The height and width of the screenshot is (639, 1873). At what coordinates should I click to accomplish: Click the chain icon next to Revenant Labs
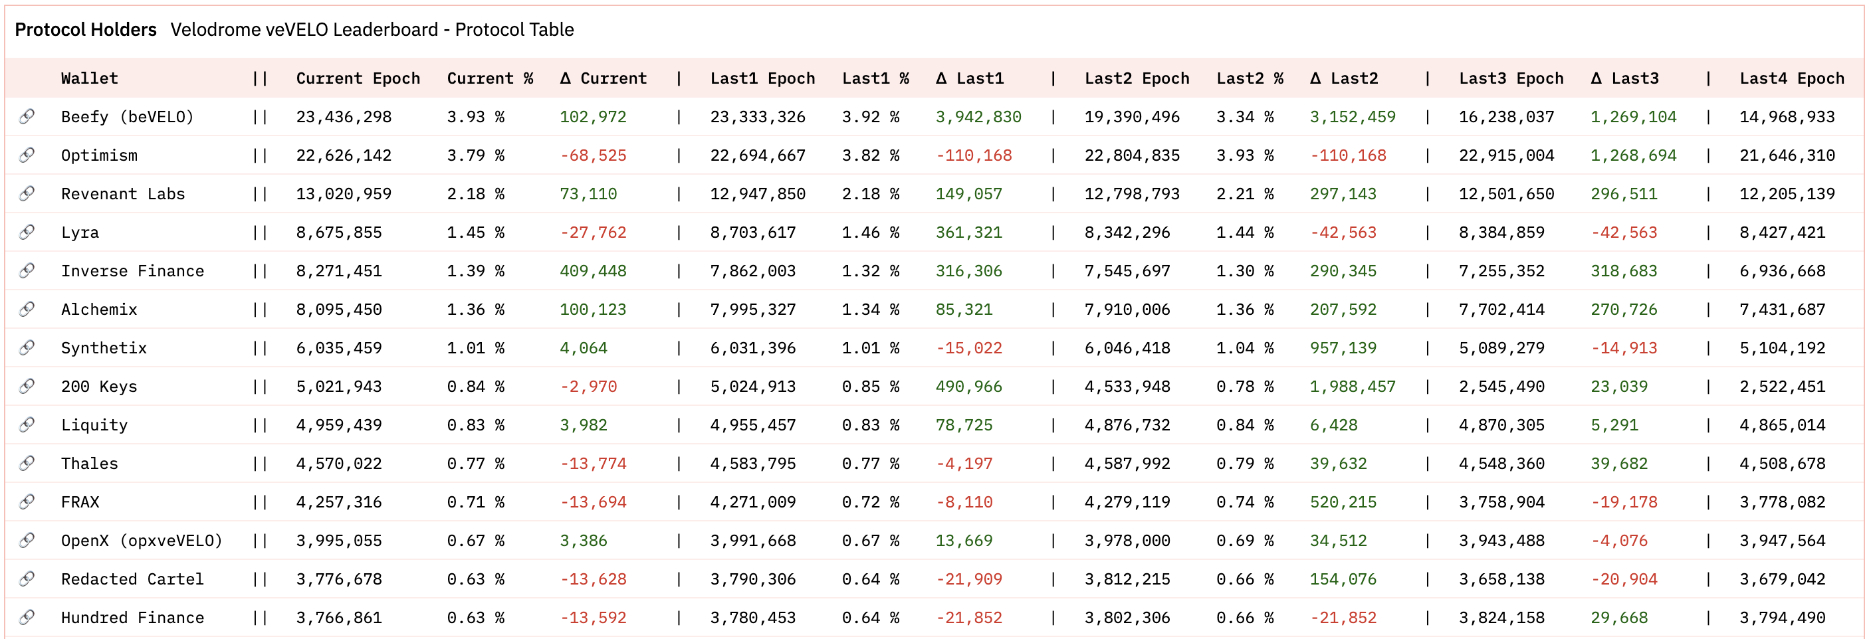point(27,193)
